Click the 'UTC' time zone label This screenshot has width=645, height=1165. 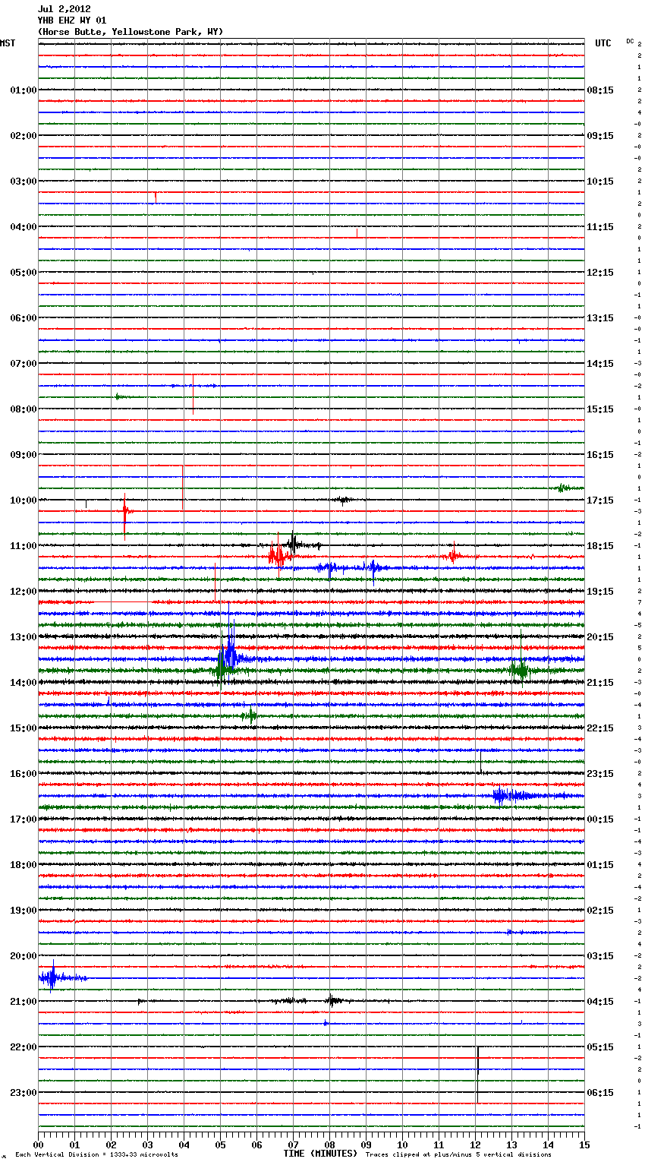[x=603, y=44]
